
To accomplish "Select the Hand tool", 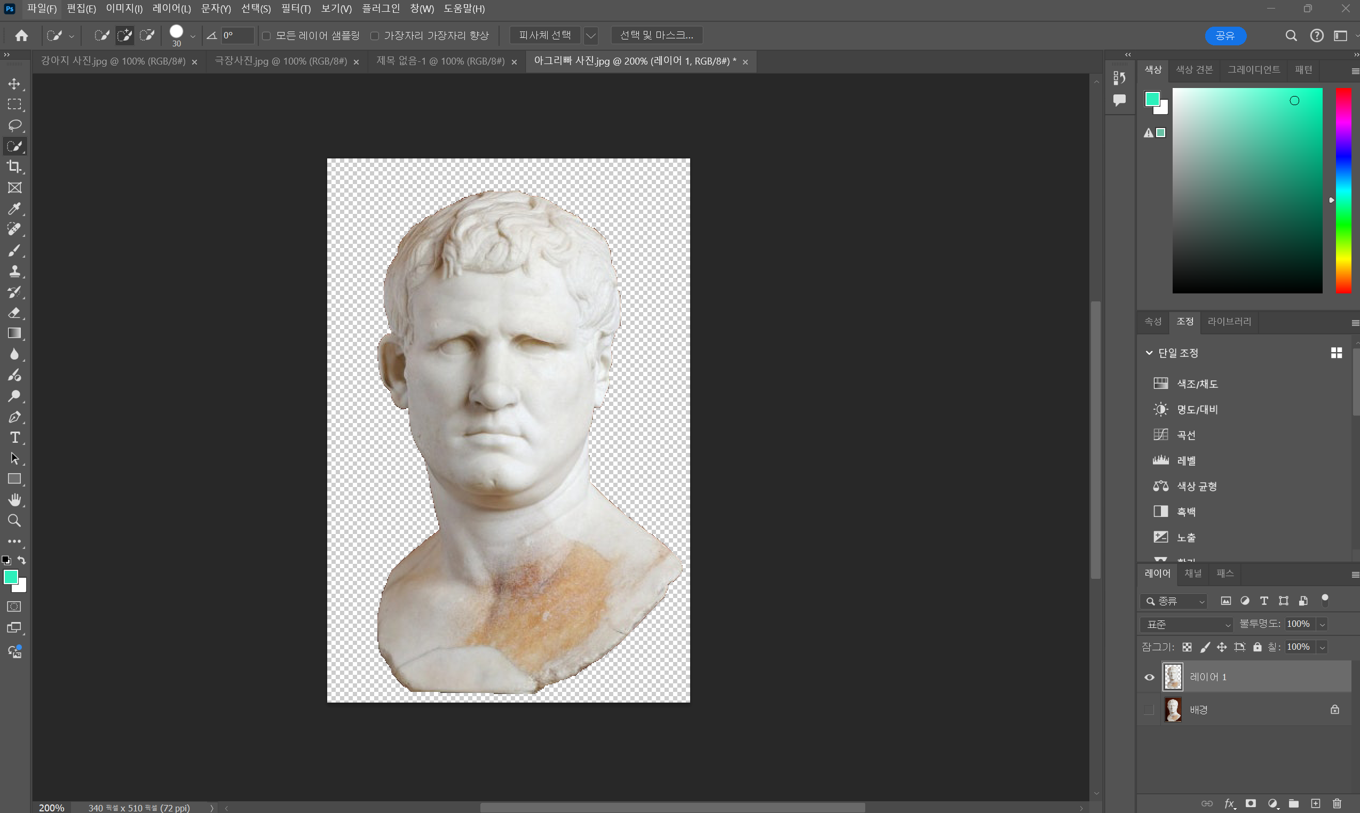I will [14, 500].
